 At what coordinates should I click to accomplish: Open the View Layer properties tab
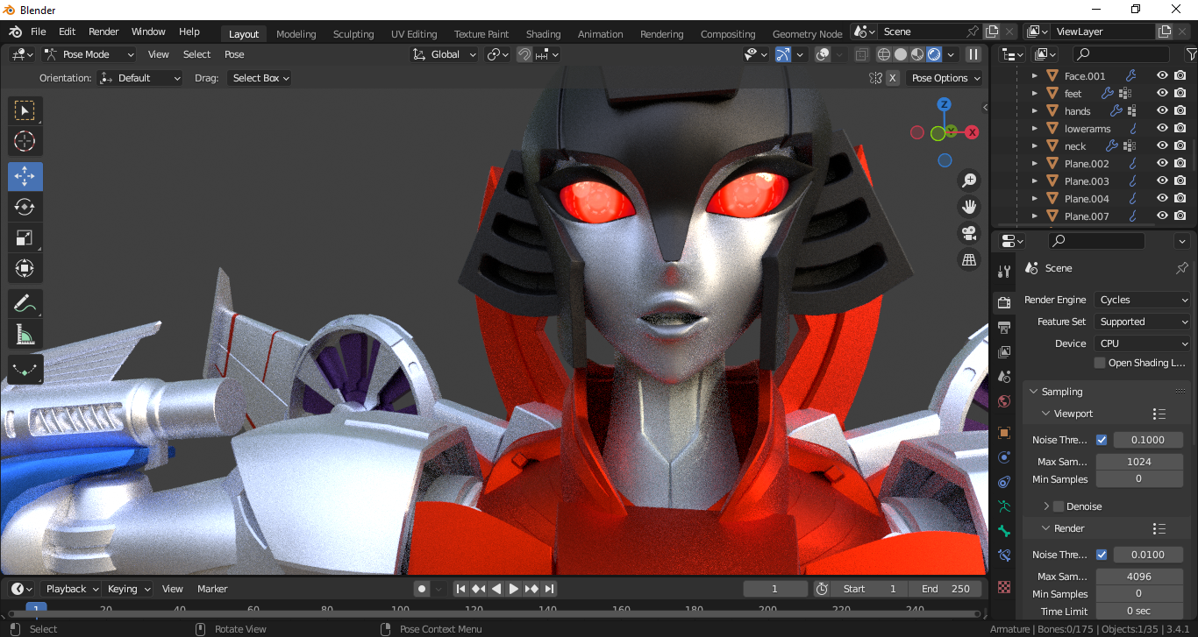click(x=1004, y=352)
